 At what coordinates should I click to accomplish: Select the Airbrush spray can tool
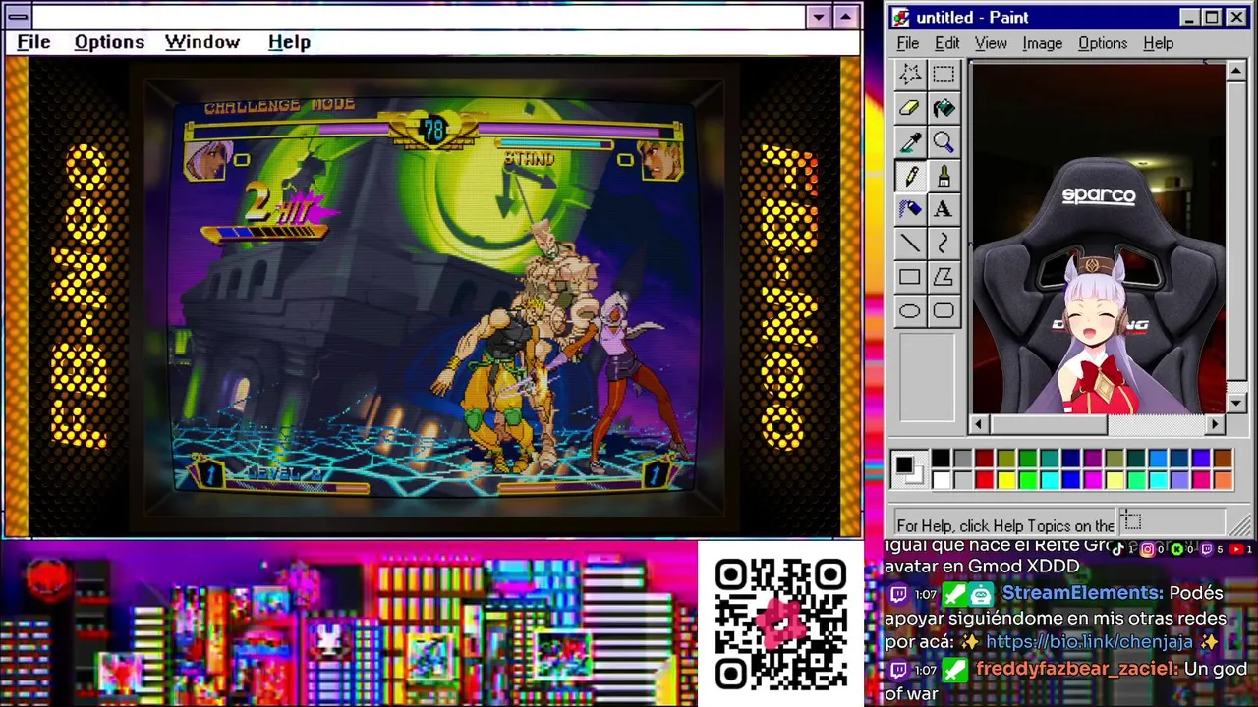[x=910, y=209]
